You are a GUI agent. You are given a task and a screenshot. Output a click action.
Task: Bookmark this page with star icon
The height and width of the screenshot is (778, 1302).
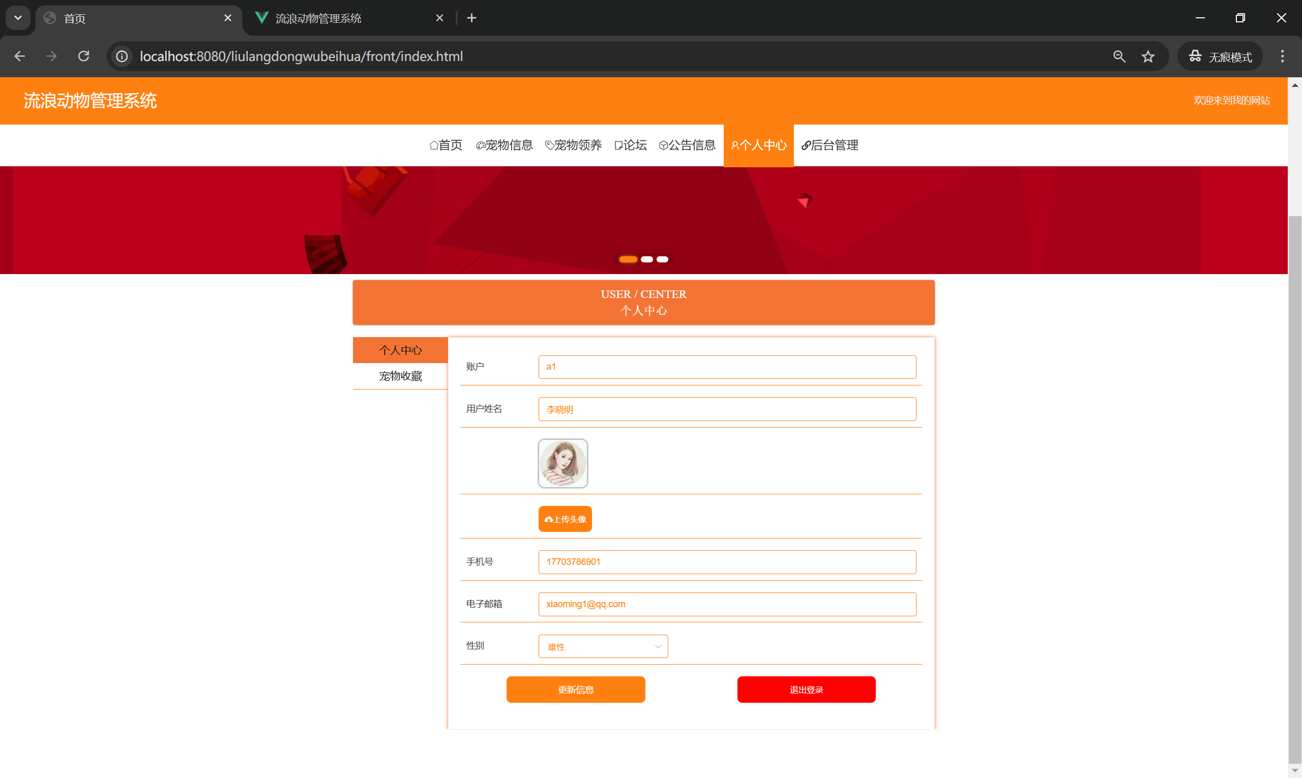[1148, 56]
